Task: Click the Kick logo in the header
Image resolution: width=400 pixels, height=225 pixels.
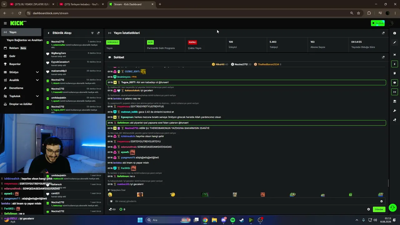Action: click(x=18, y=23)
